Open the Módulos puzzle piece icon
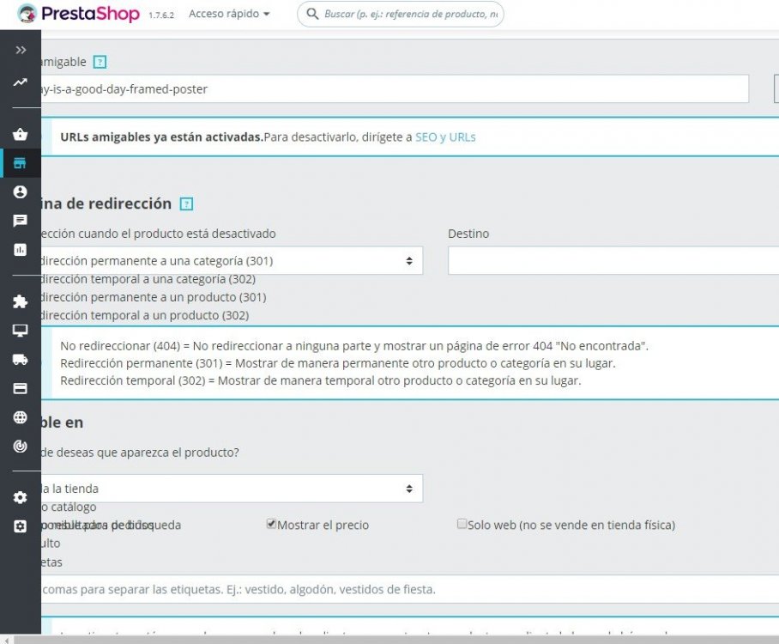This screenshot has width=779, height=644. pyautogui.click(x=20, y=301)
